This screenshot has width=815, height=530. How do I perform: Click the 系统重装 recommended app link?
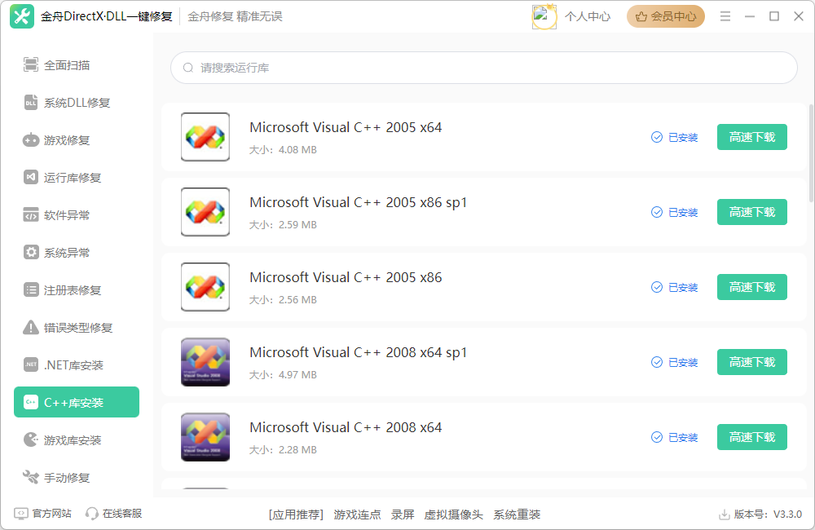click(517, 515)
